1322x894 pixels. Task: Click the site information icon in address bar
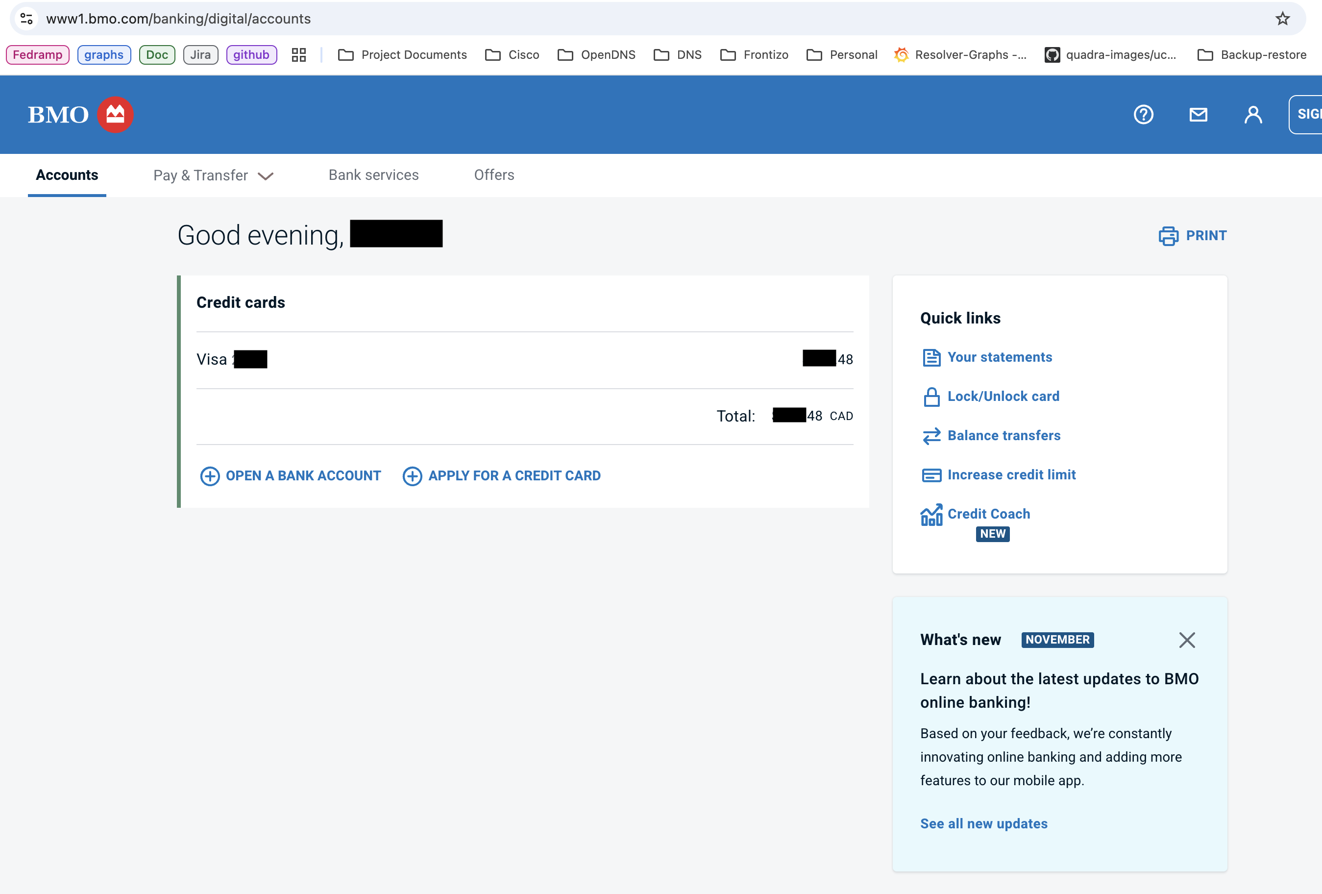click(26, 19)
